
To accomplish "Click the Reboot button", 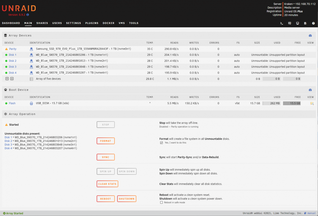I will [106, 199].
